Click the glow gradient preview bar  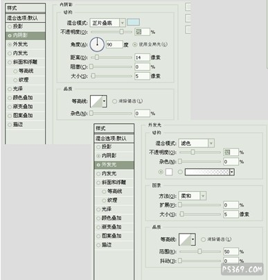pyautogui.click(x=207, y=172)
